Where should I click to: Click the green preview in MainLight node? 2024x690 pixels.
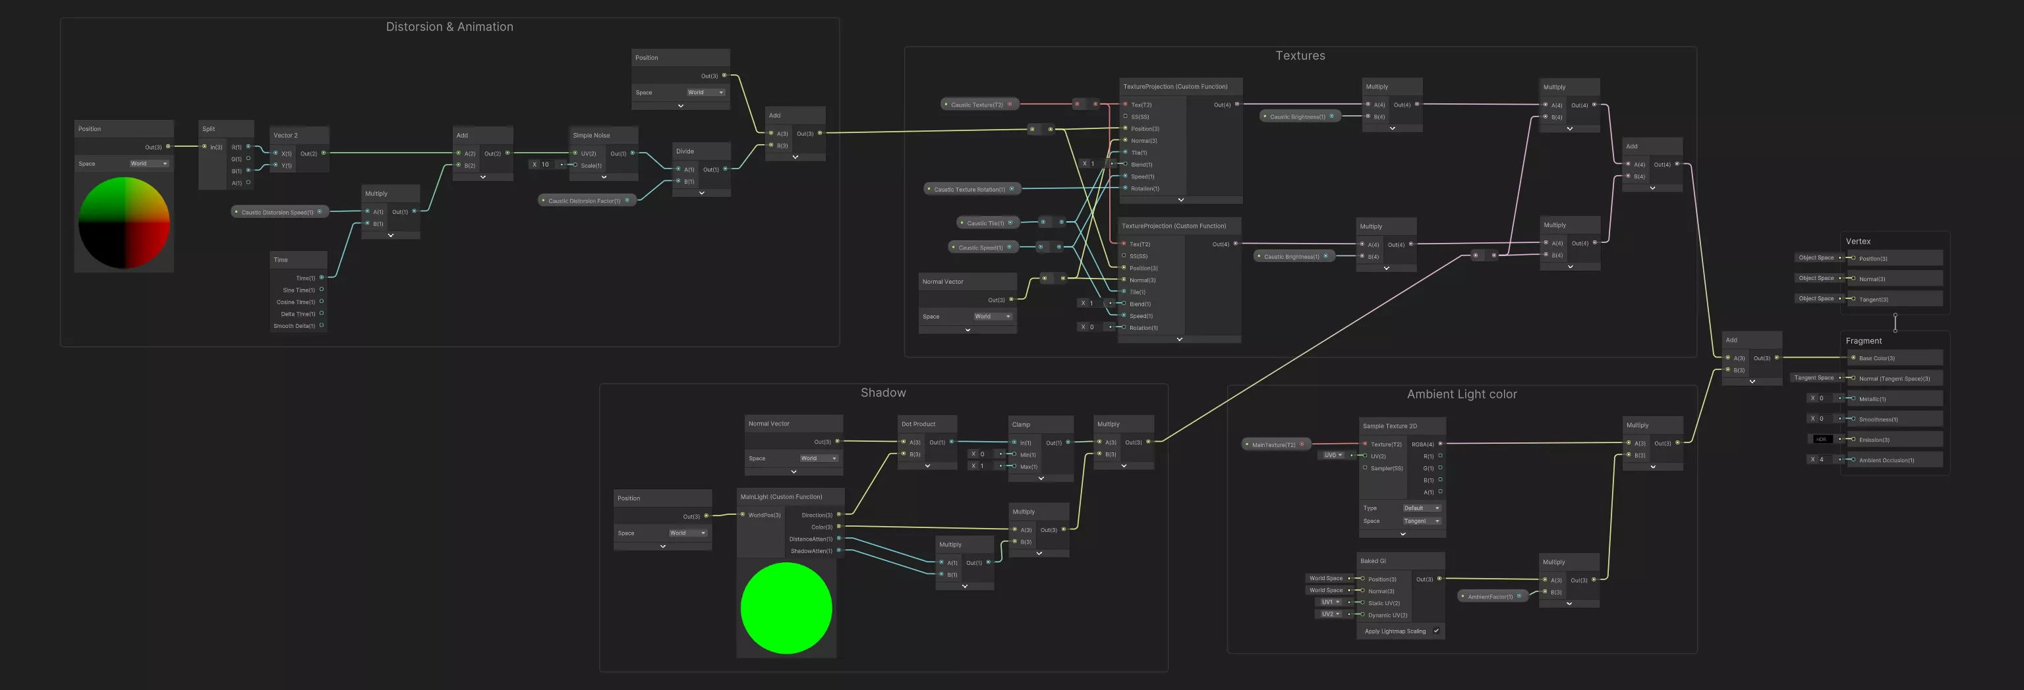point(786,608)
